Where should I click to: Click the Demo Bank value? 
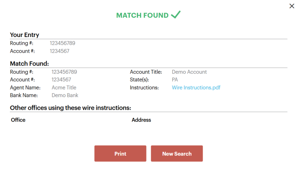click(65, 95)
